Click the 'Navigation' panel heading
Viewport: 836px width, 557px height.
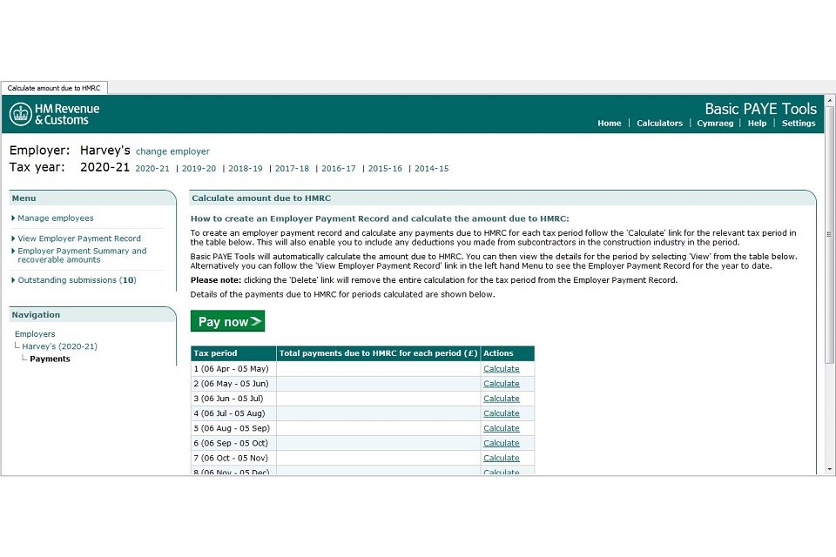36,315
